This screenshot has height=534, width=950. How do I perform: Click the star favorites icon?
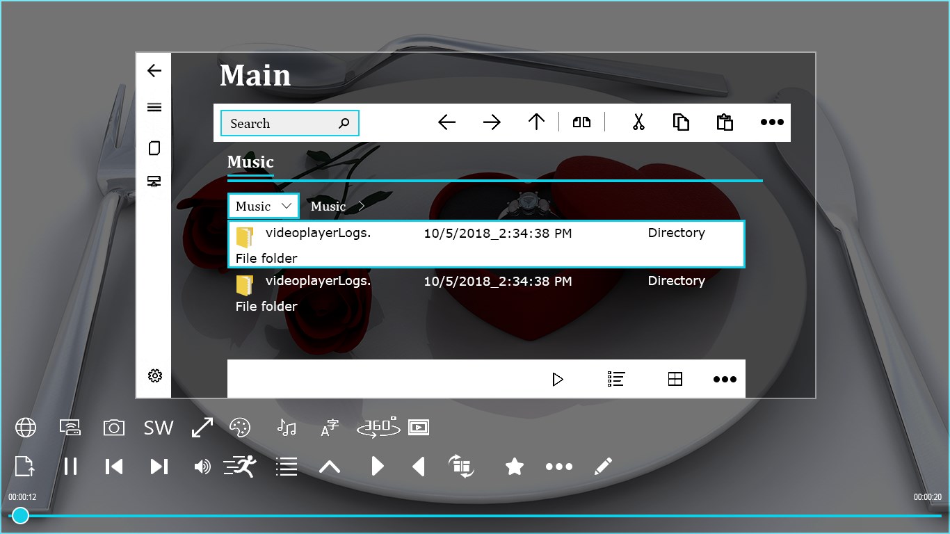(x=514, y=467)
